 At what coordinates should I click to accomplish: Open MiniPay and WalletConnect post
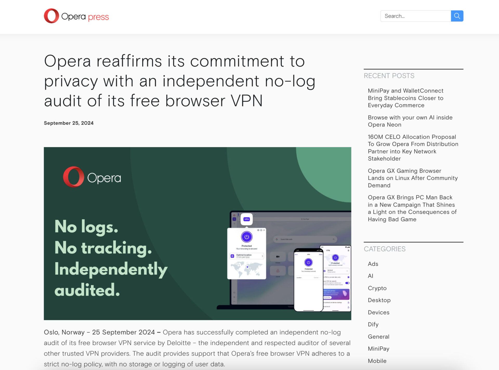pos(405,98)
